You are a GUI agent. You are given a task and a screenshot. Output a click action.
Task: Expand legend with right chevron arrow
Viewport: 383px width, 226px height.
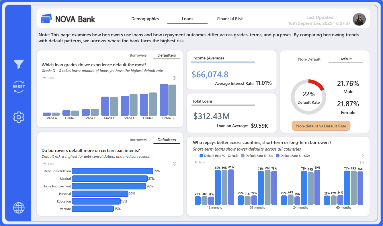pos(363,156)
